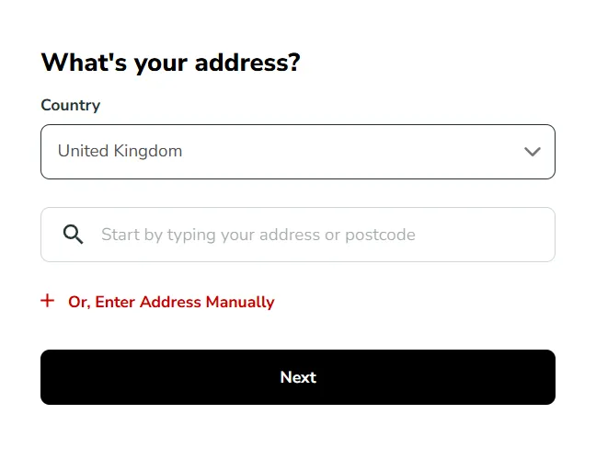Click the 'Enter Address Manually' red text
The width and height of the screenshot is (596, 460).
tap(184, 302)
